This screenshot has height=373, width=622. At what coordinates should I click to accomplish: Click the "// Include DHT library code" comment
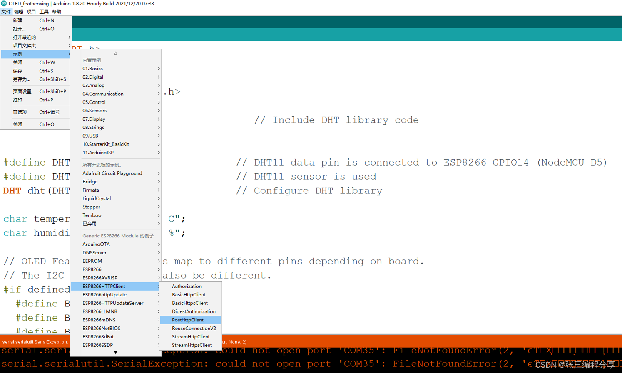click(x=336, y=120)
